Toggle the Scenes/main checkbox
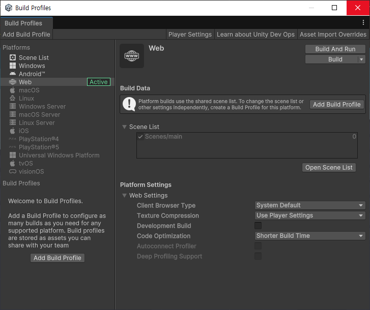Viewport: 370px width, 310px height. [x=140, y=137]
